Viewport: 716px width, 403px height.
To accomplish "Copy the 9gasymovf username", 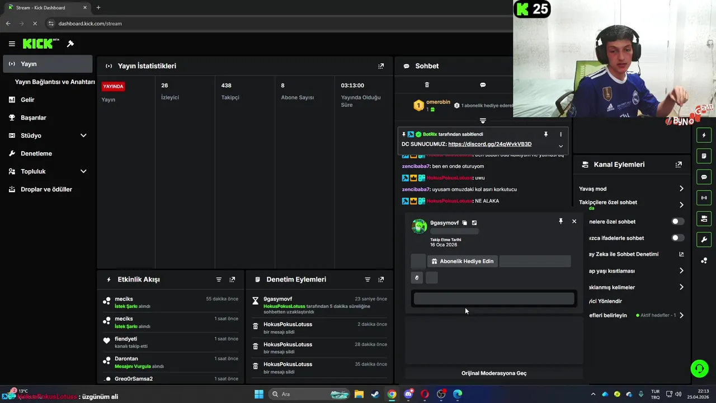I will [x=464, y=223].
